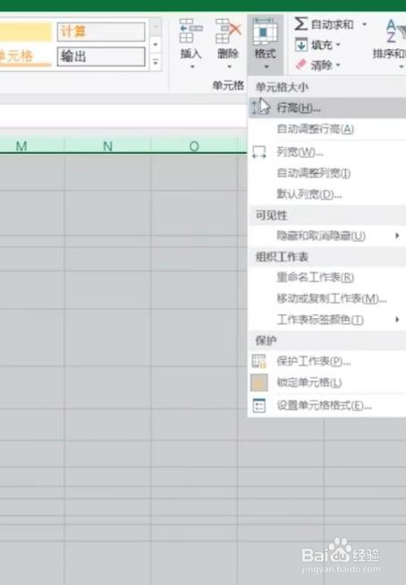The image size is (406, 585).
Task: Apply the Calculation (计算) cell style
Action: click(101, 31)
